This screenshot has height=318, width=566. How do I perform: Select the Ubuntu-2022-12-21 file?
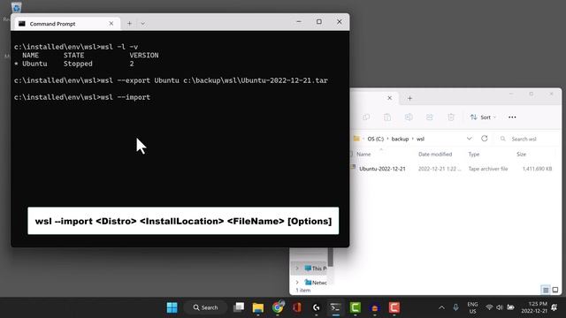[382, 169]
